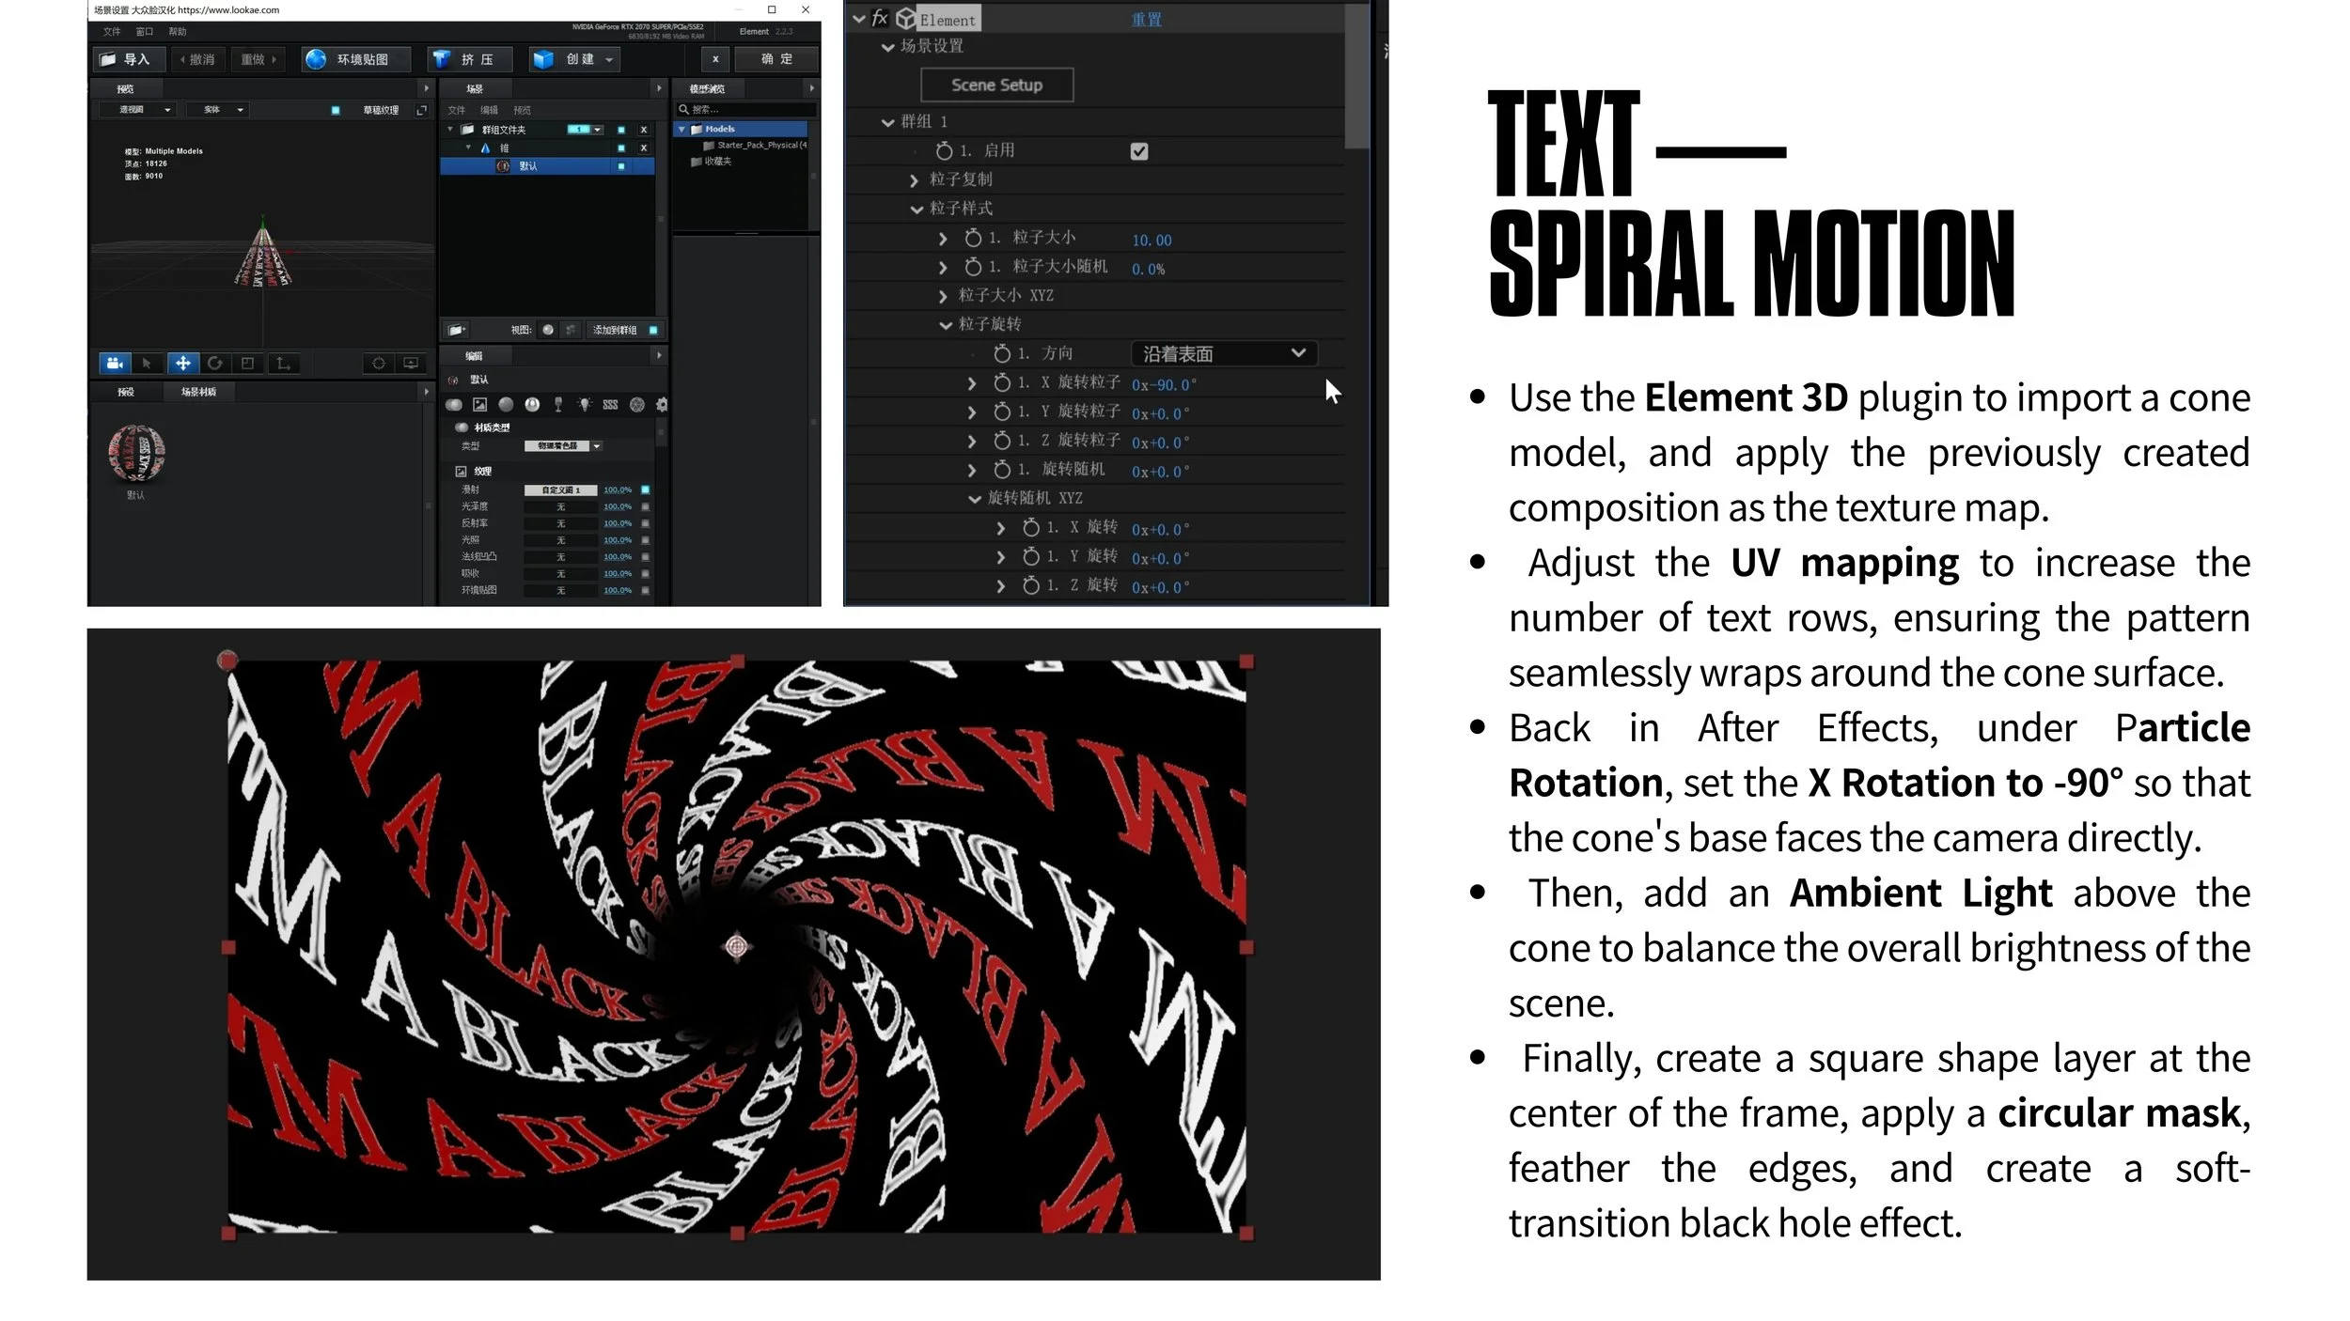
Task: Click the 100.0% diffuse (漫射) value
Action: (617, 490)
